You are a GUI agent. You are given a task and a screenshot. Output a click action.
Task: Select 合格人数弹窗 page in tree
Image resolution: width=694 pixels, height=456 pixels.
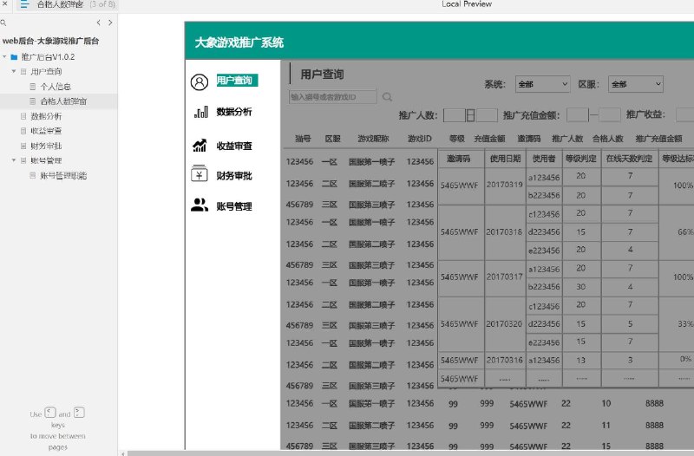pos(63,101)
